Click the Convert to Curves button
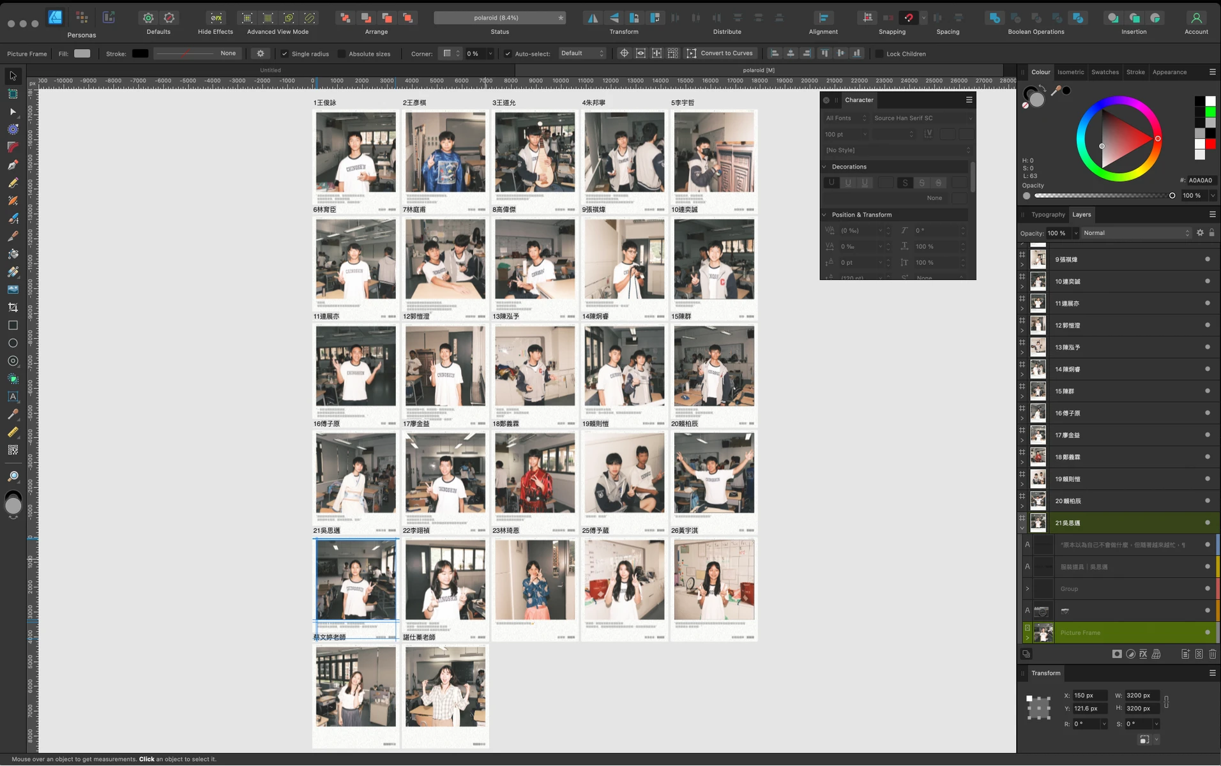 720,54
